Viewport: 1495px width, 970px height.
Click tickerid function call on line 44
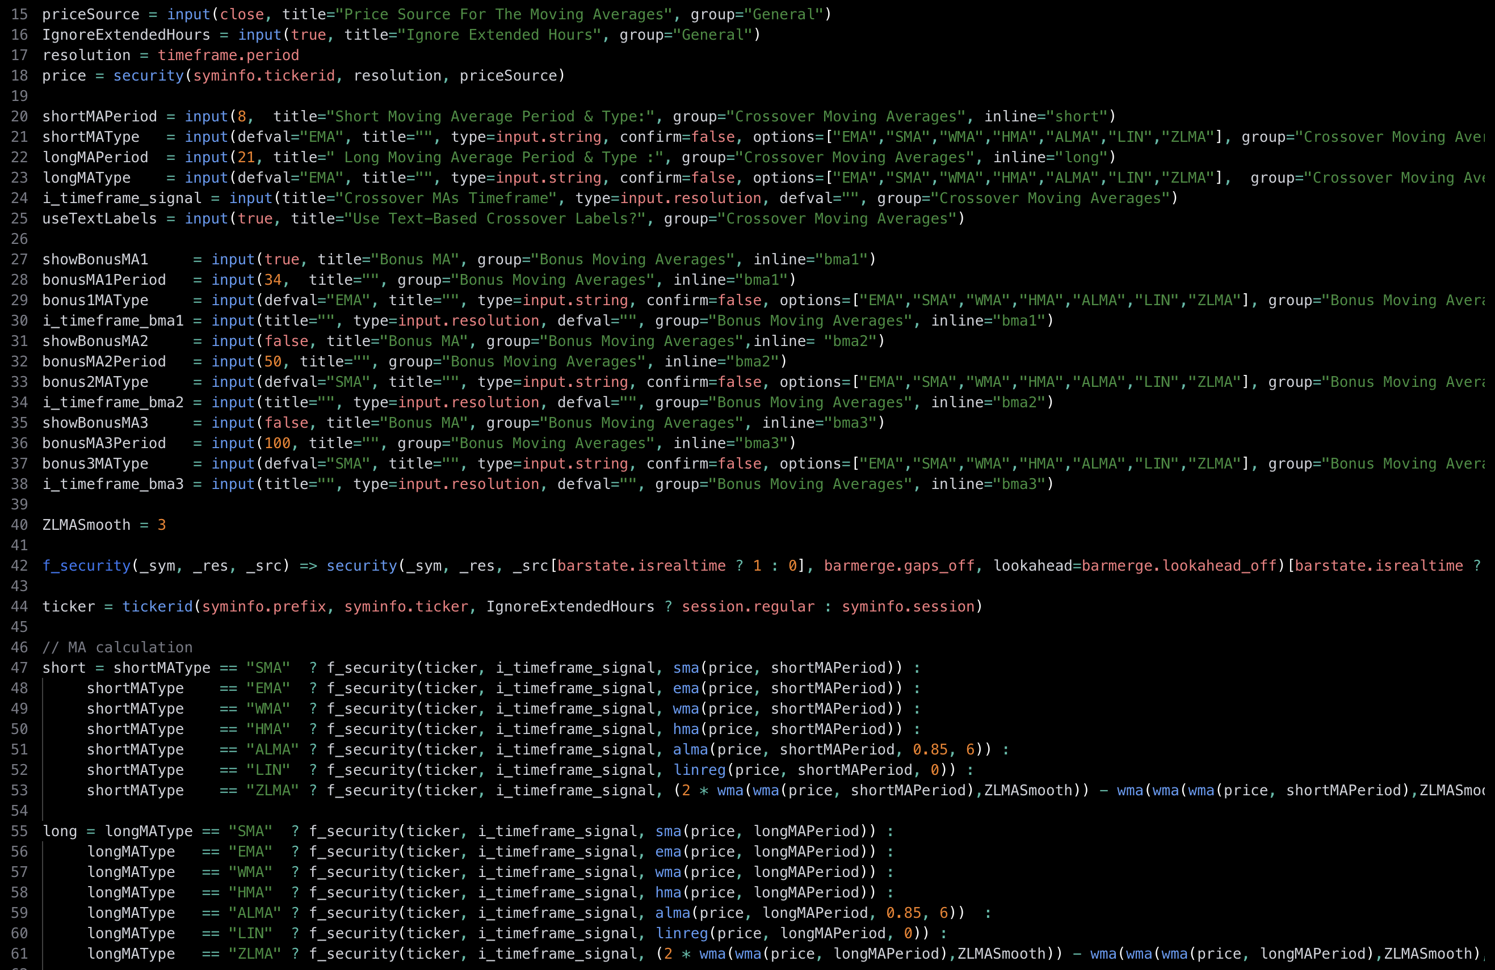158,606
